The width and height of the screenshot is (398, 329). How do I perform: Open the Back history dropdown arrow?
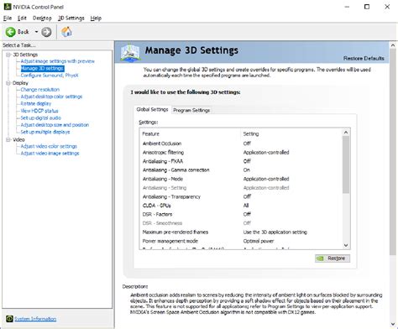click(36, 32)
